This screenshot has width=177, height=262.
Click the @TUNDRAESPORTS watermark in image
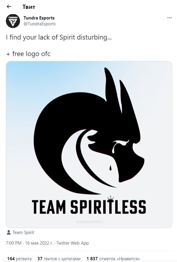coord(89,222)
